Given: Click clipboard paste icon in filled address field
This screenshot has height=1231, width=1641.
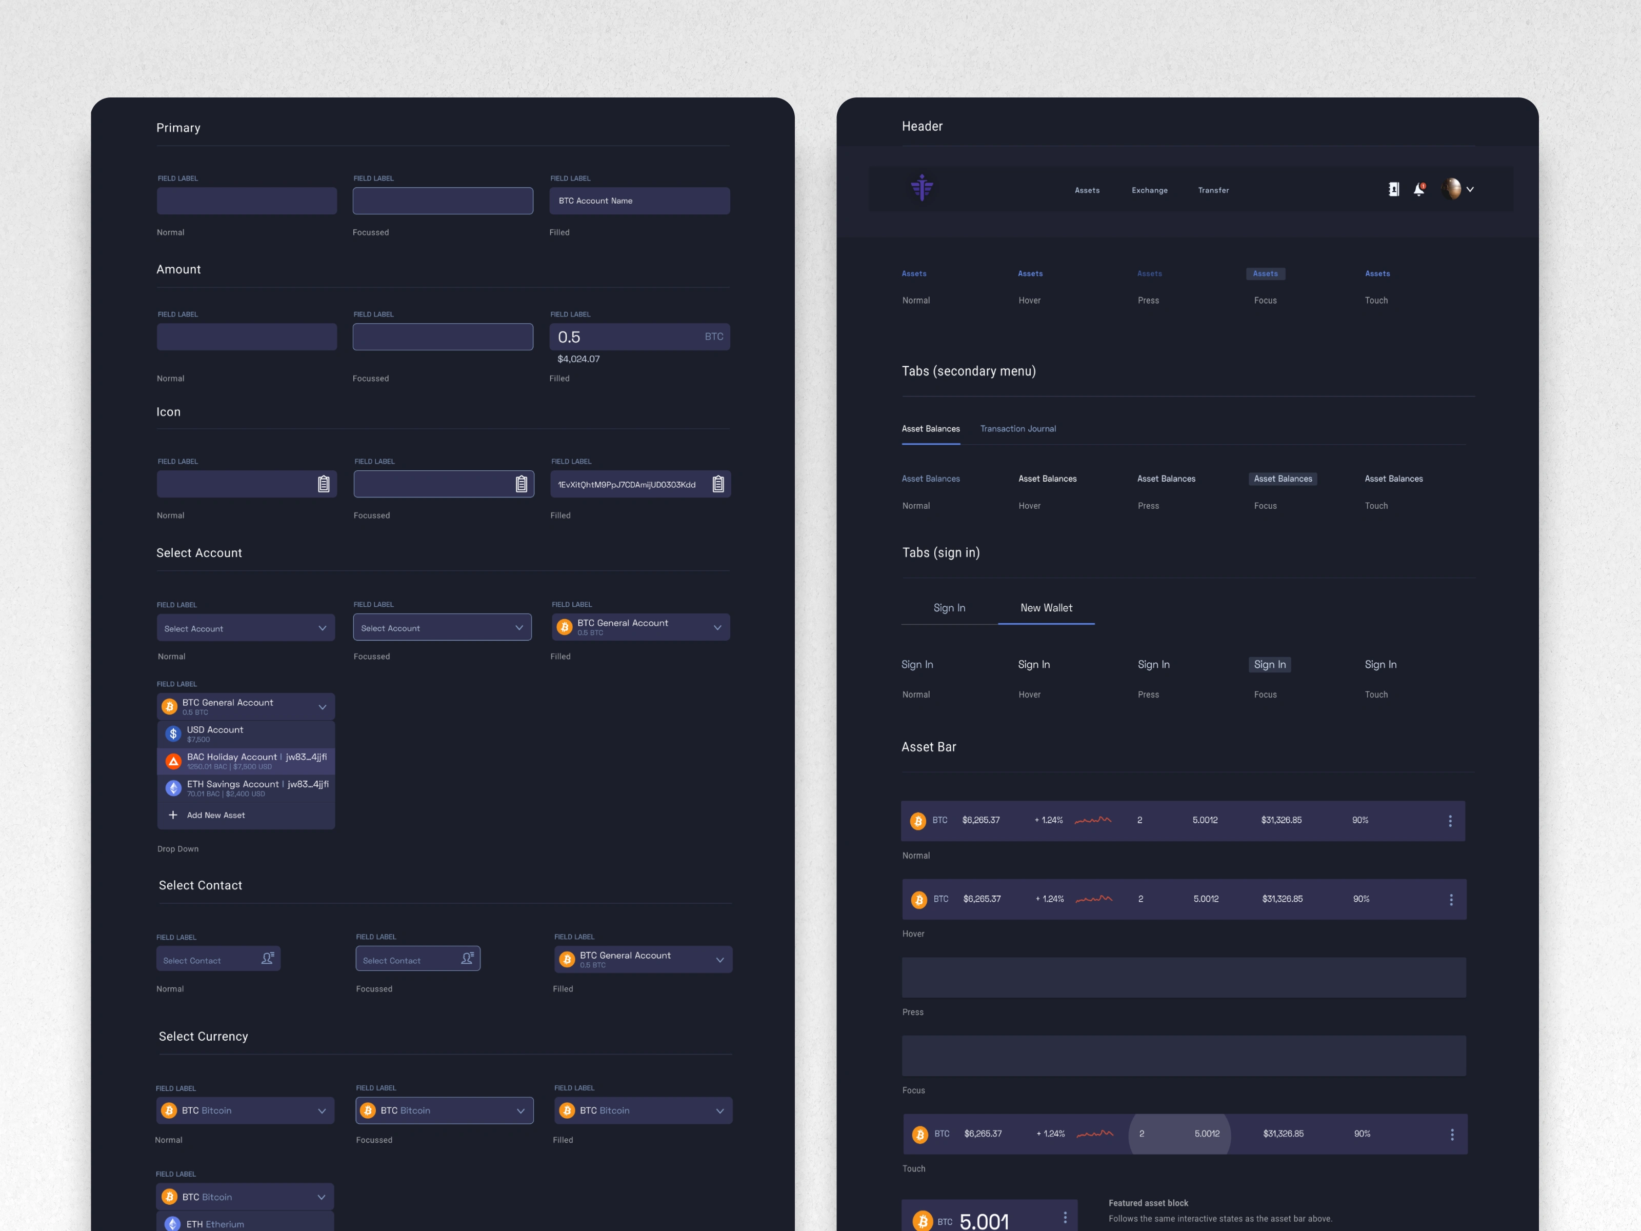Looking at the screenshot, I should pos(717,485).
